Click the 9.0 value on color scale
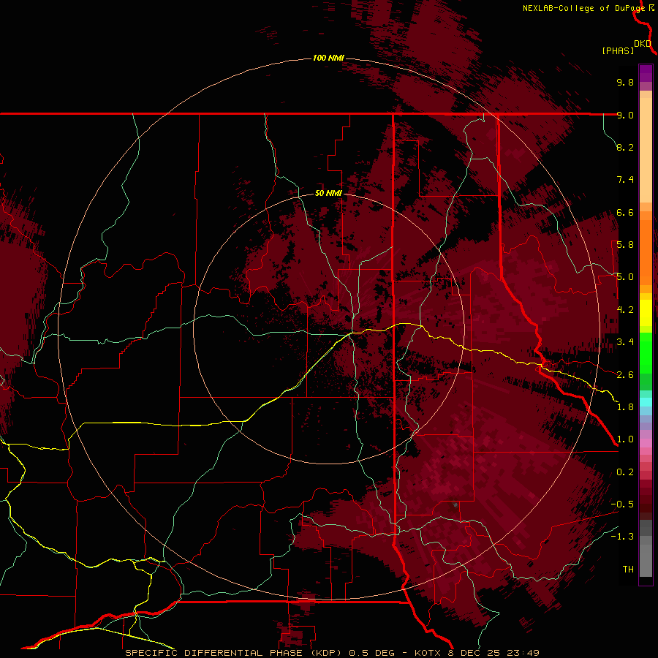 625,115
